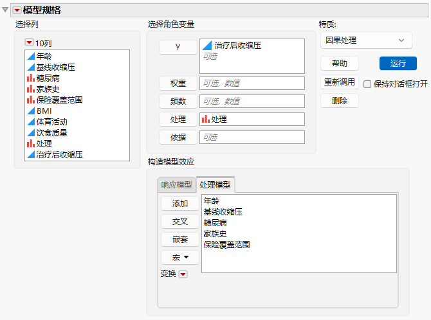The height and width of the screenshot is (320, 431).
Task: Click the 权重 optional numeric field
Action: [x=252, y=84]
